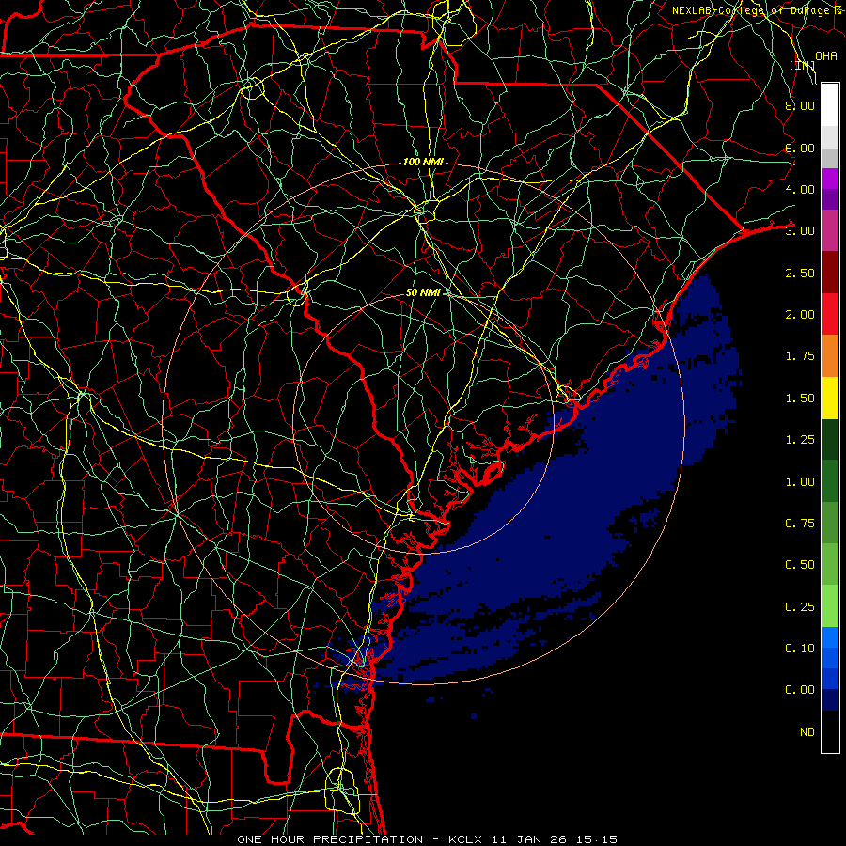This screenshot has height=846, width=846.
Task: Click the white swatch in the precipitation legend
Action: [x=830, y=104]
